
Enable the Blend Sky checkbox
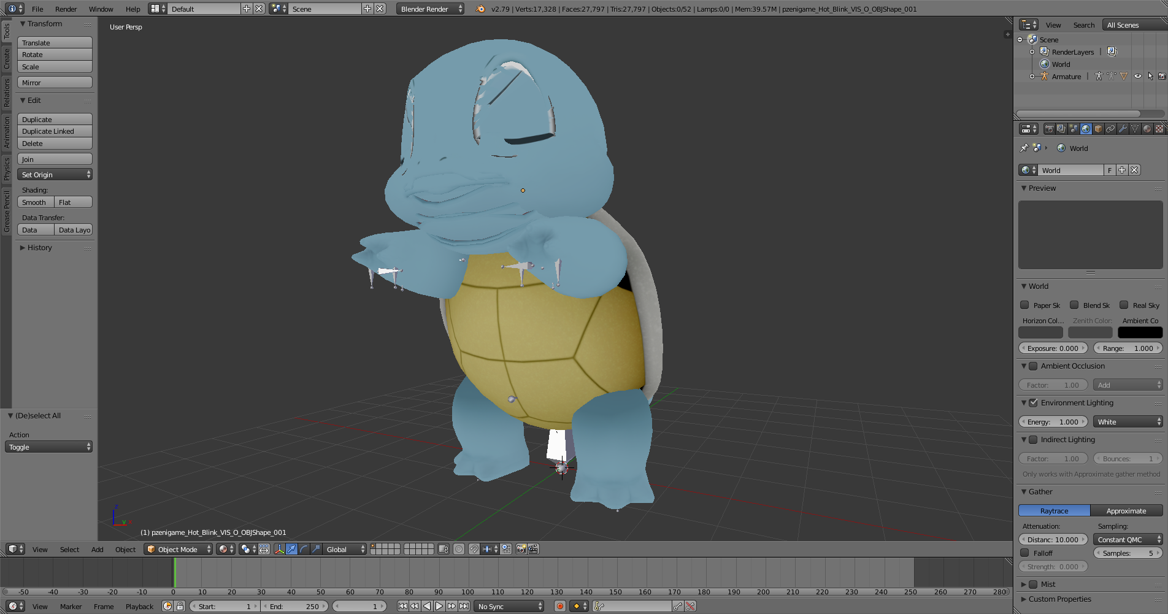point(1074,305)
